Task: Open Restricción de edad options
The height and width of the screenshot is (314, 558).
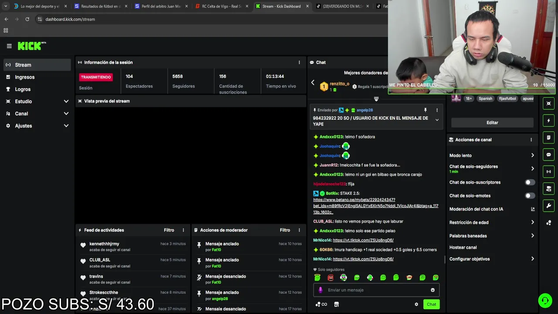Action: click(492, 222)
